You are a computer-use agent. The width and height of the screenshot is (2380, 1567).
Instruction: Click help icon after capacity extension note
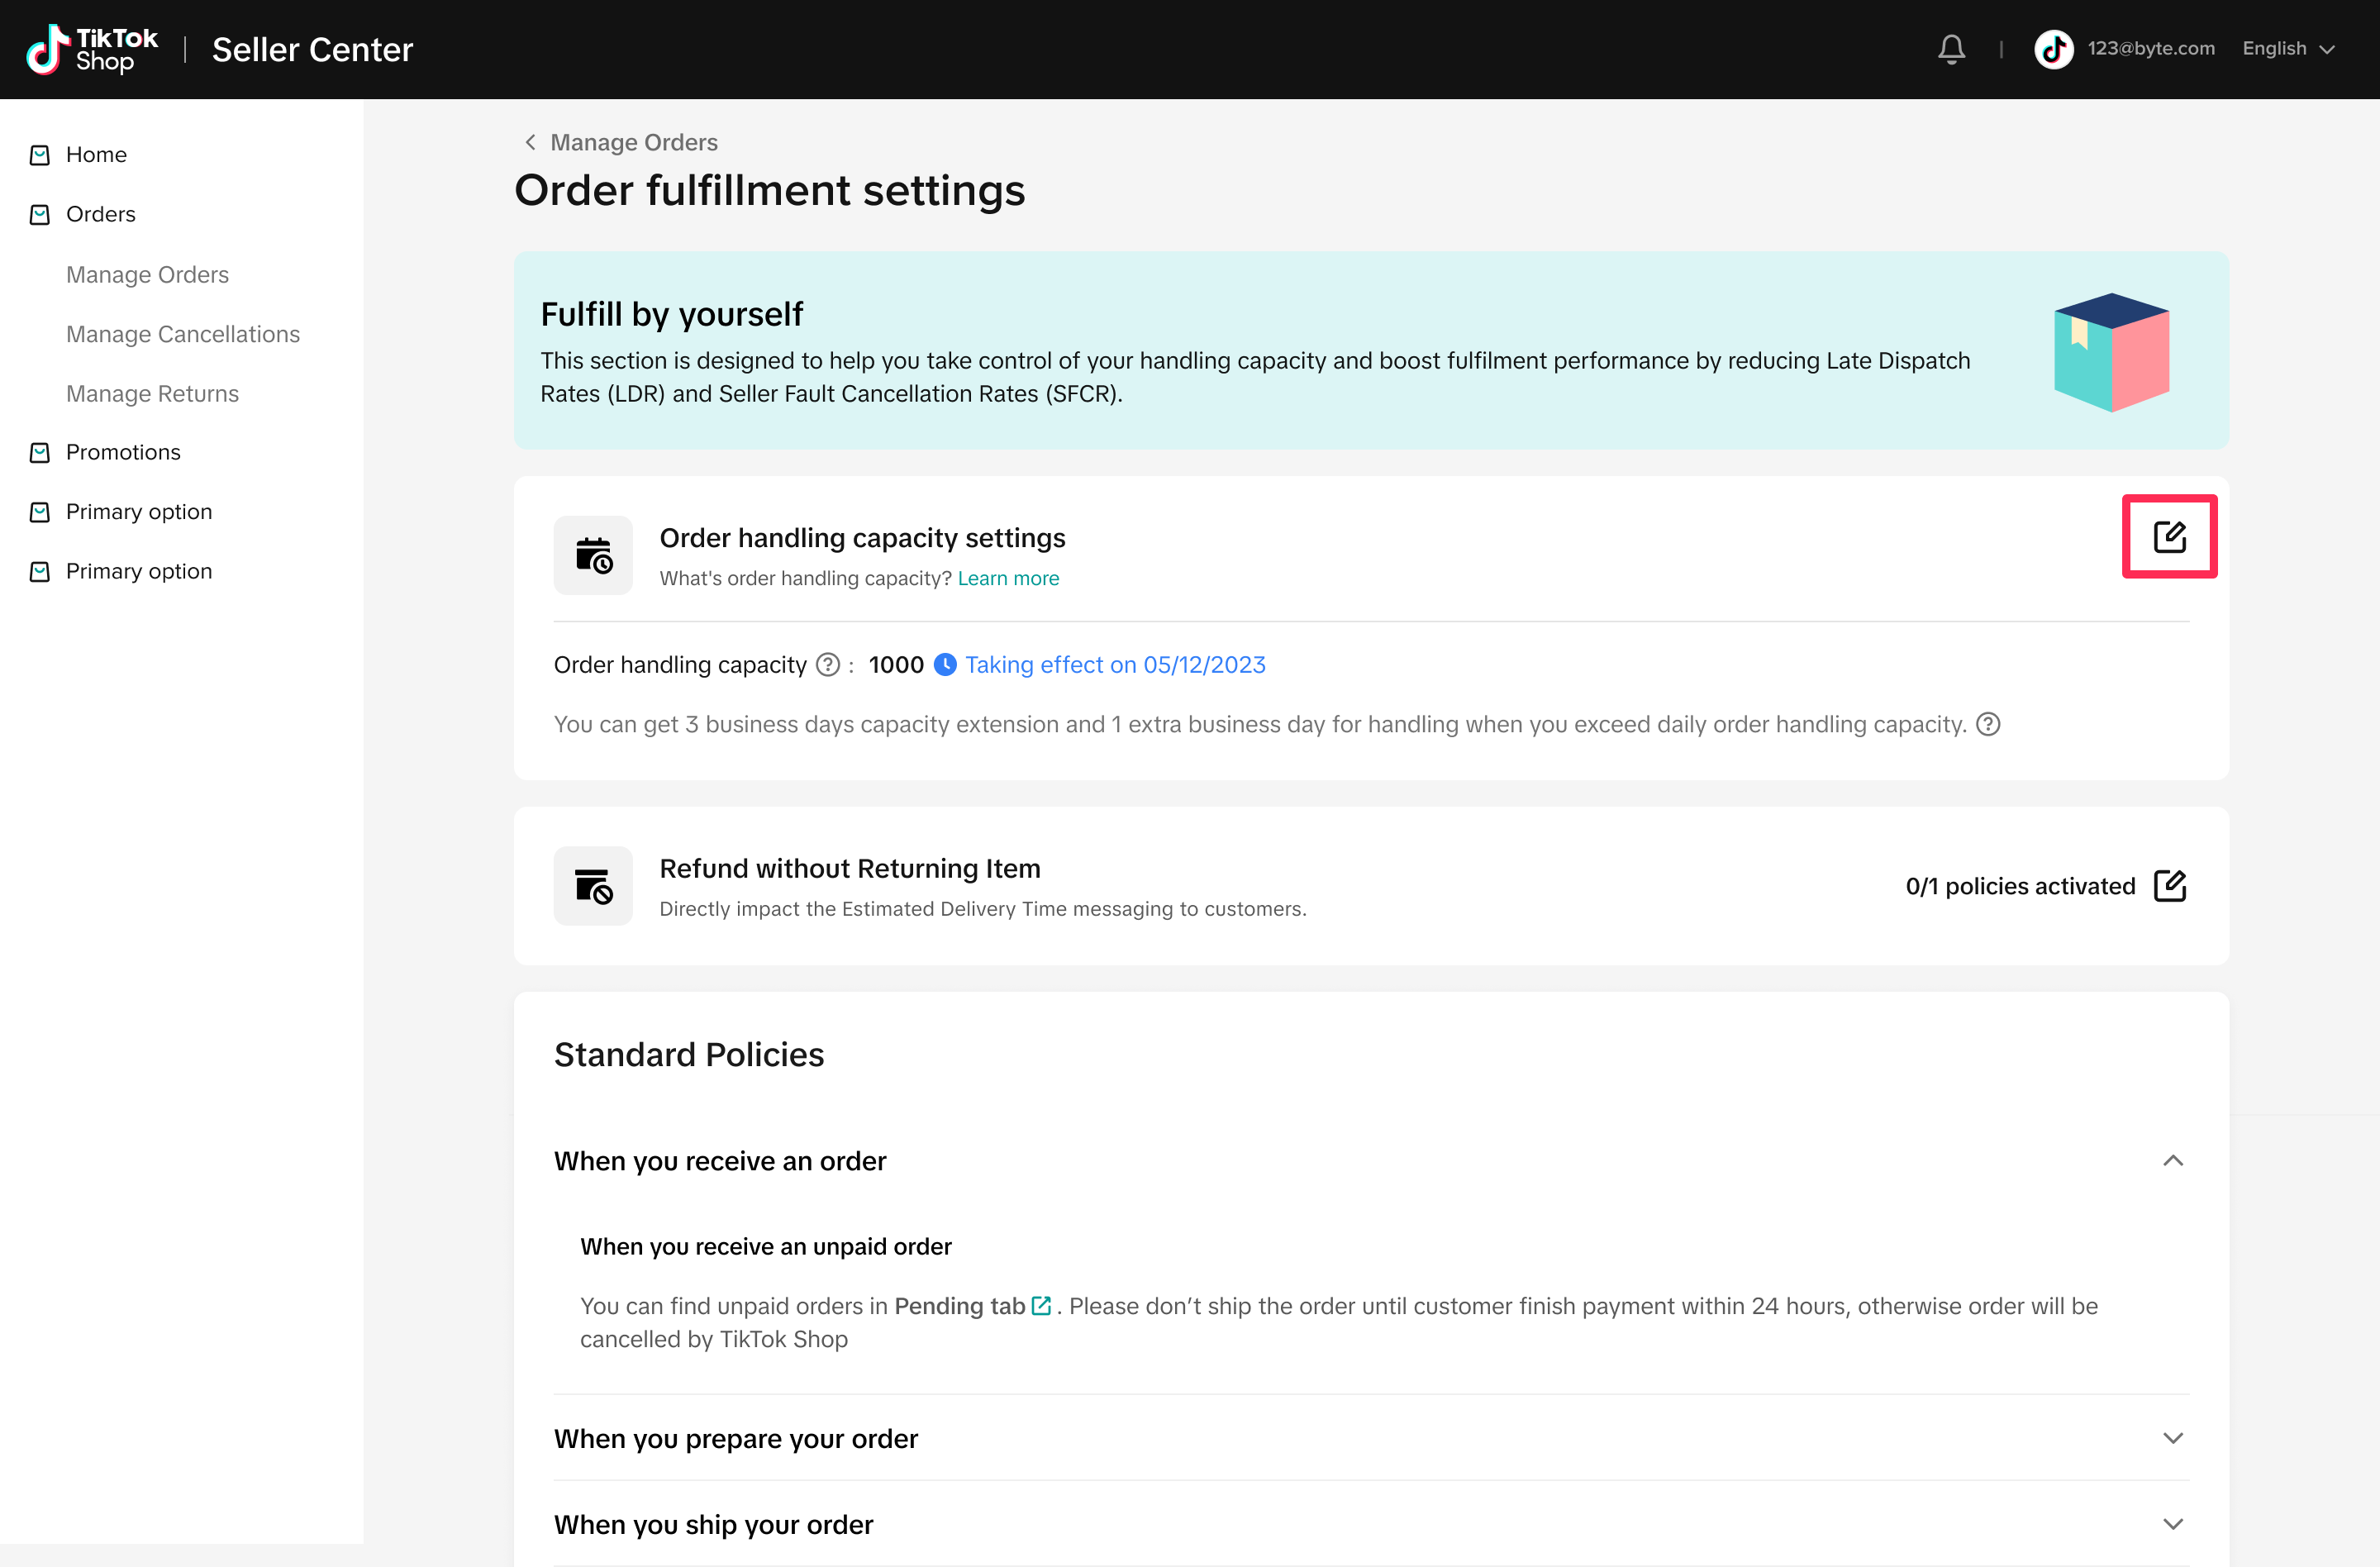pos(1989,724)
